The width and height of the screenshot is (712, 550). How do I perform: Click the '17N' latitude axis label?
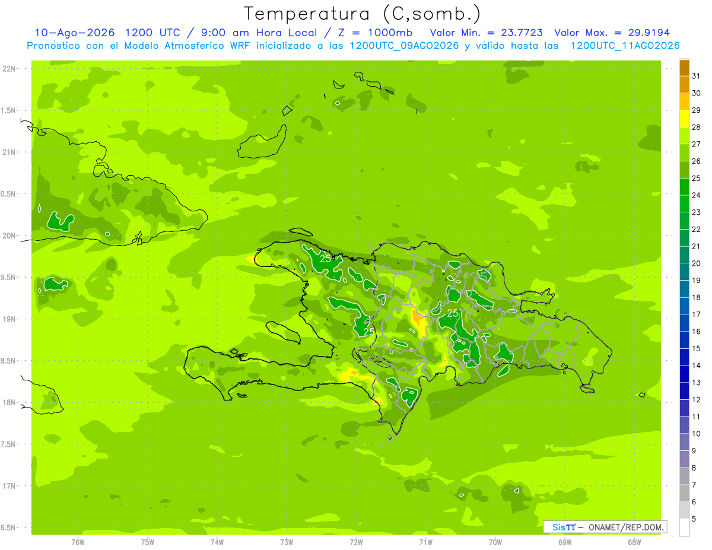point(9,486)
